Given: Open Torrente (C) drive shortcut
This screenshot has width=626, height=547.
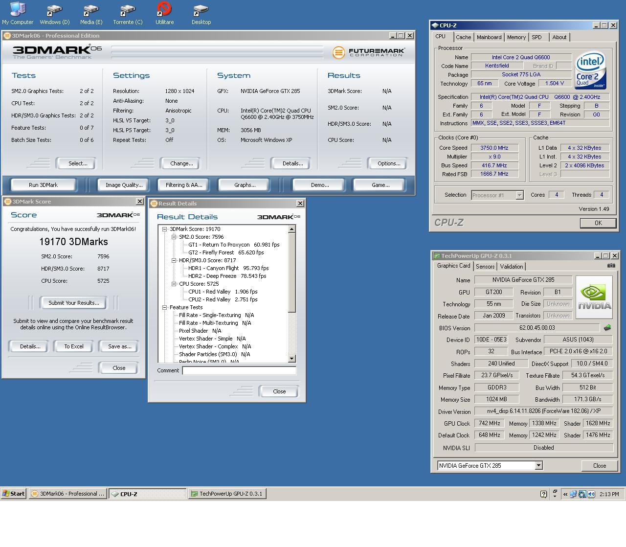Looking at the screenshot, I should pyautogui.click(x=128, y=13).
